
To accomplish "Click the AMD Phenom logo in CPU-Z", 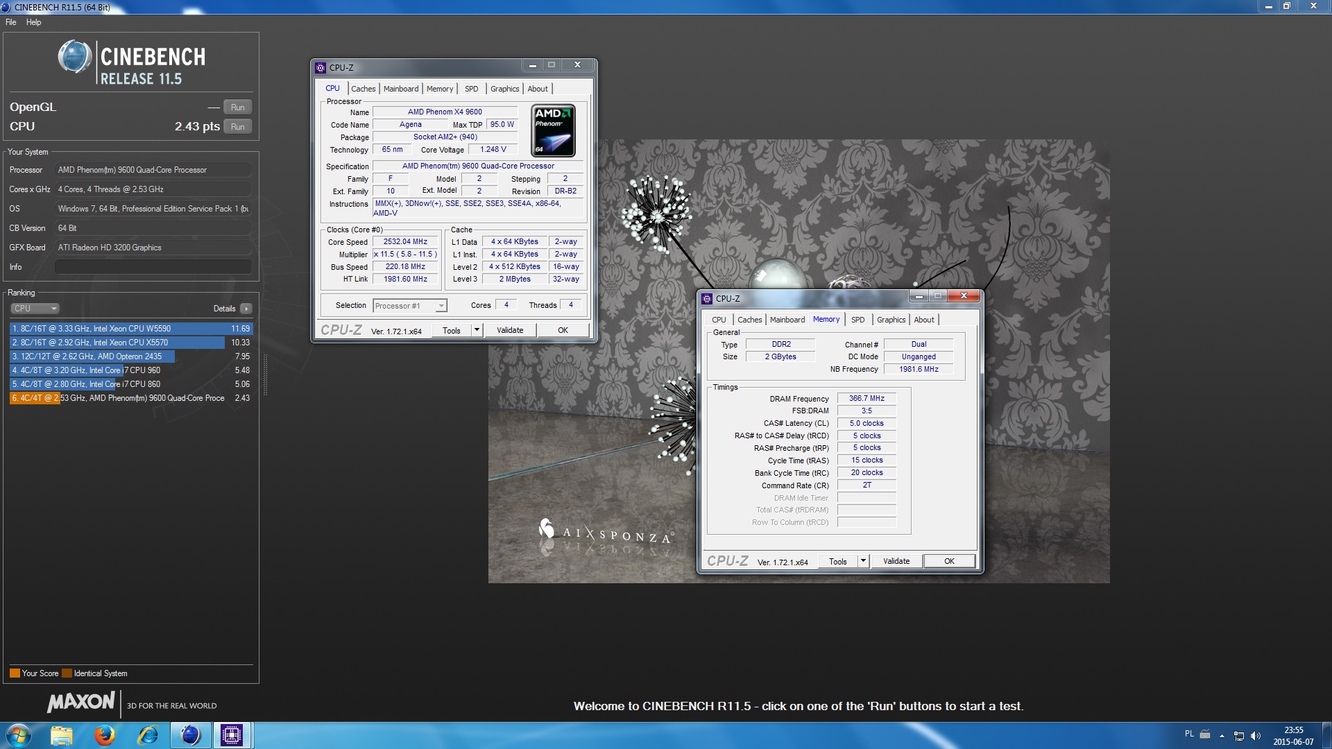I will (553, 130).
